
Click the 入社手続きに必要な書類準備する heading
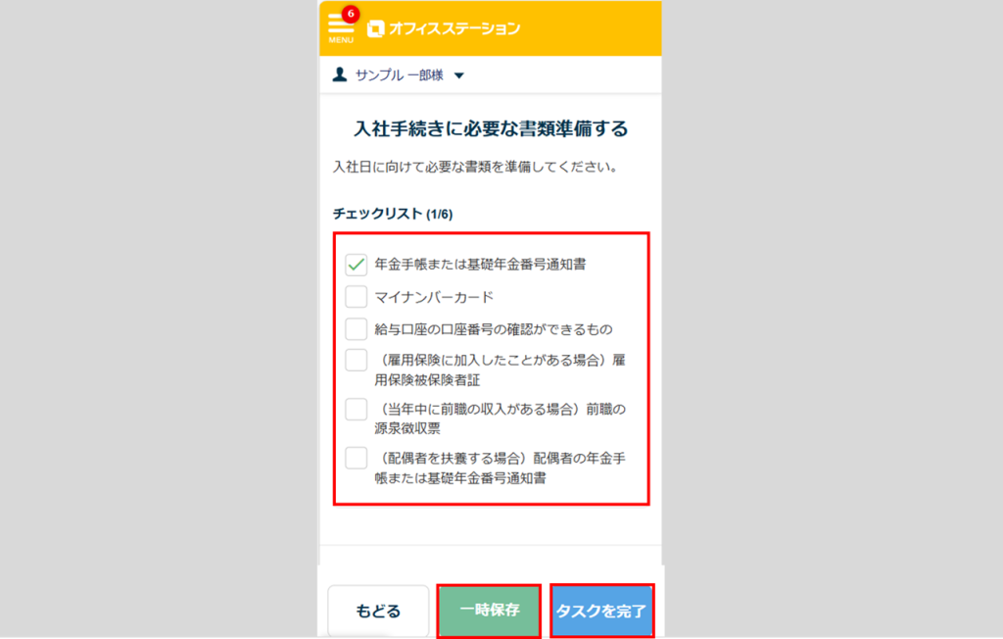(x=491, y=128)
